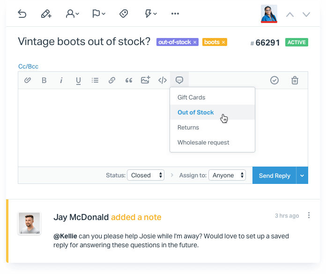Viewport: 326px width, 274px height.
Task: Remove the out-of-stock tag
Action: click(x=195, y=42)
